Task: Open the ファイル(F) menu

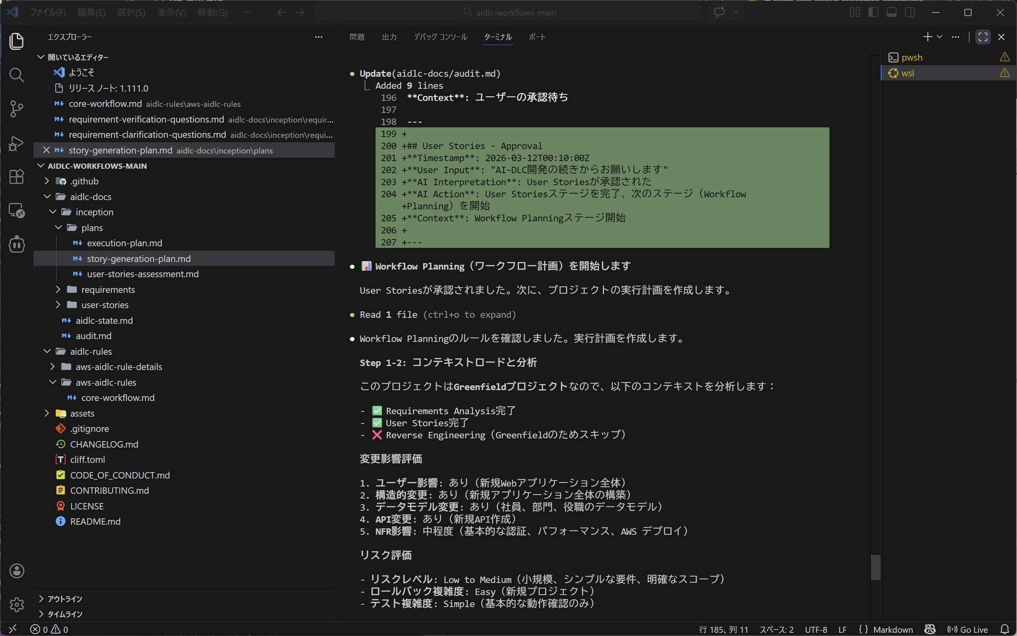Action: pos(48,12)
